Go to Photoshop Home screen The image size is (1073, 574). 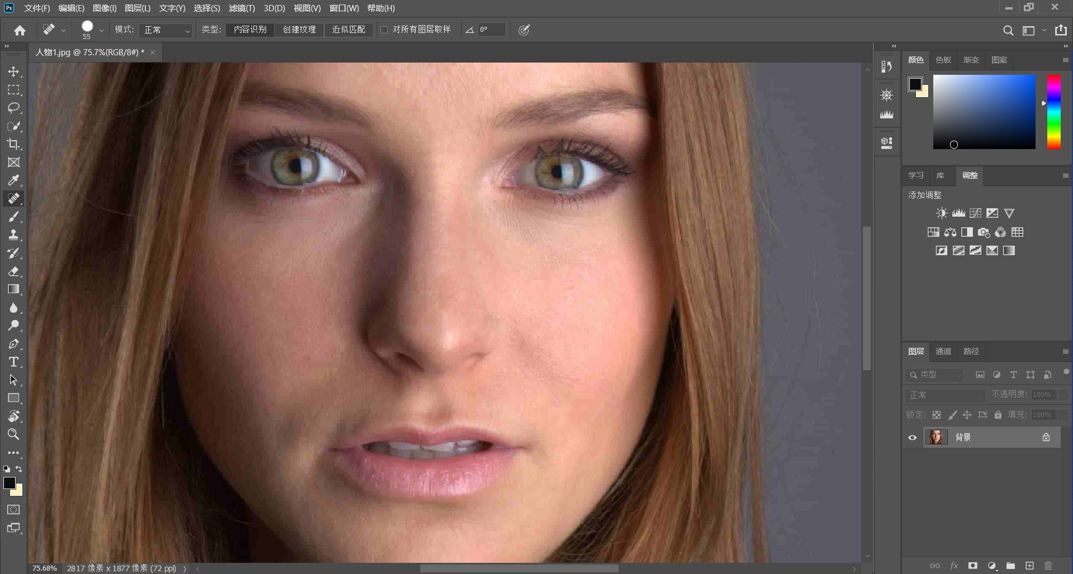coord(20,30)
